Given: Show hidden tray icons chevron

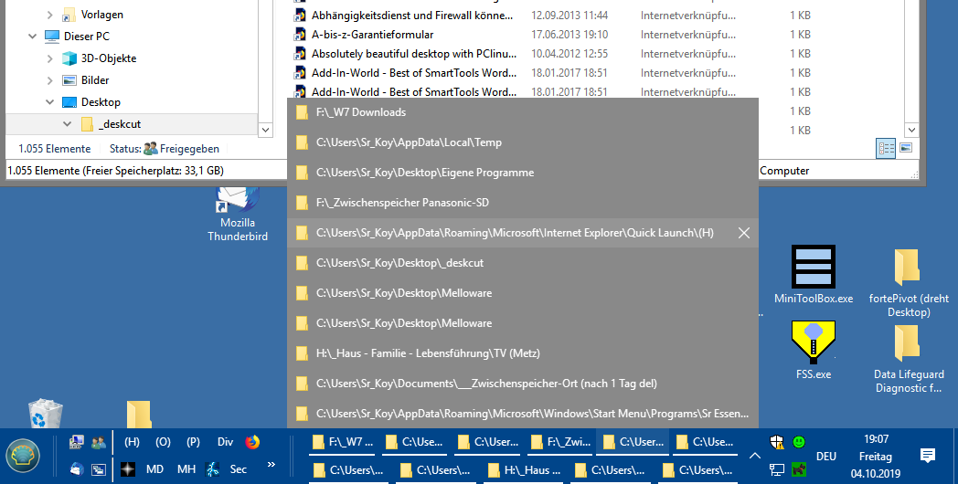Looking at the screenshot, I should pos(754,456).
